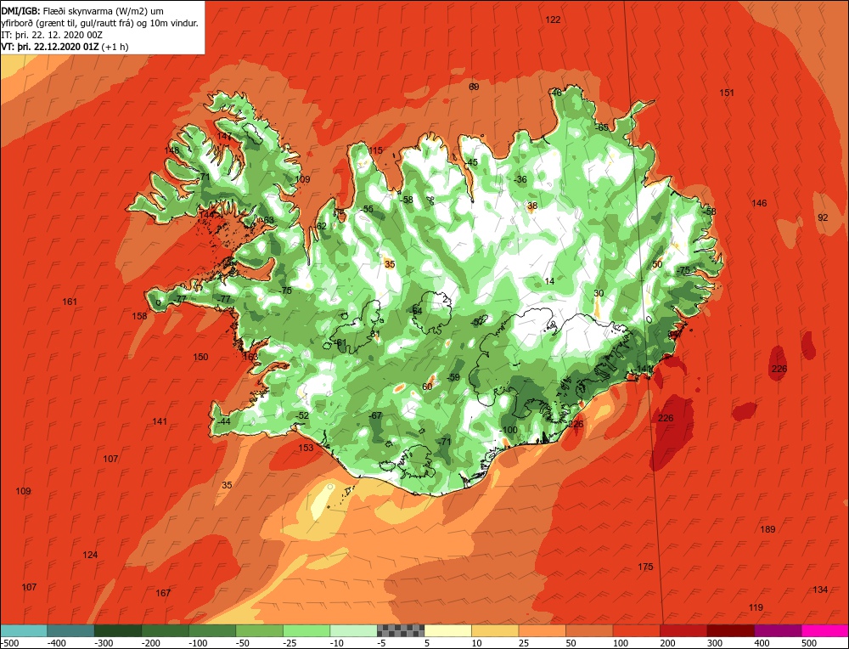Click the value 92 near the east edge
Viewport: 849px width, 649px height.
pyautogui.click(x=823, y=217)
